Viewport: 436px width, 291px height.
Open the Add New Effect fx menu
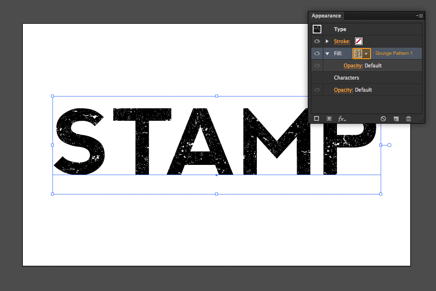[342, 118]
